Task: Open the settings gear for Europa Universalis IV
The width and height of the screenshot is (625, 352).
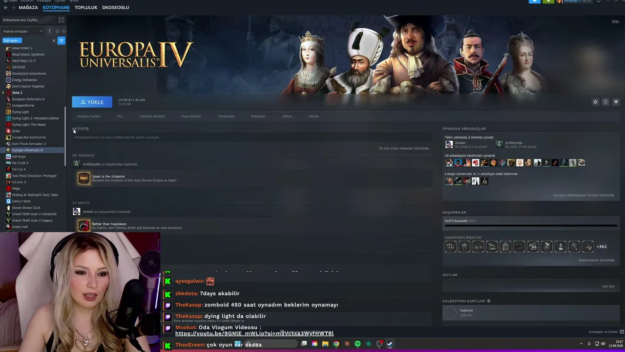Action: pyautogui.click(x=595, y=102)
